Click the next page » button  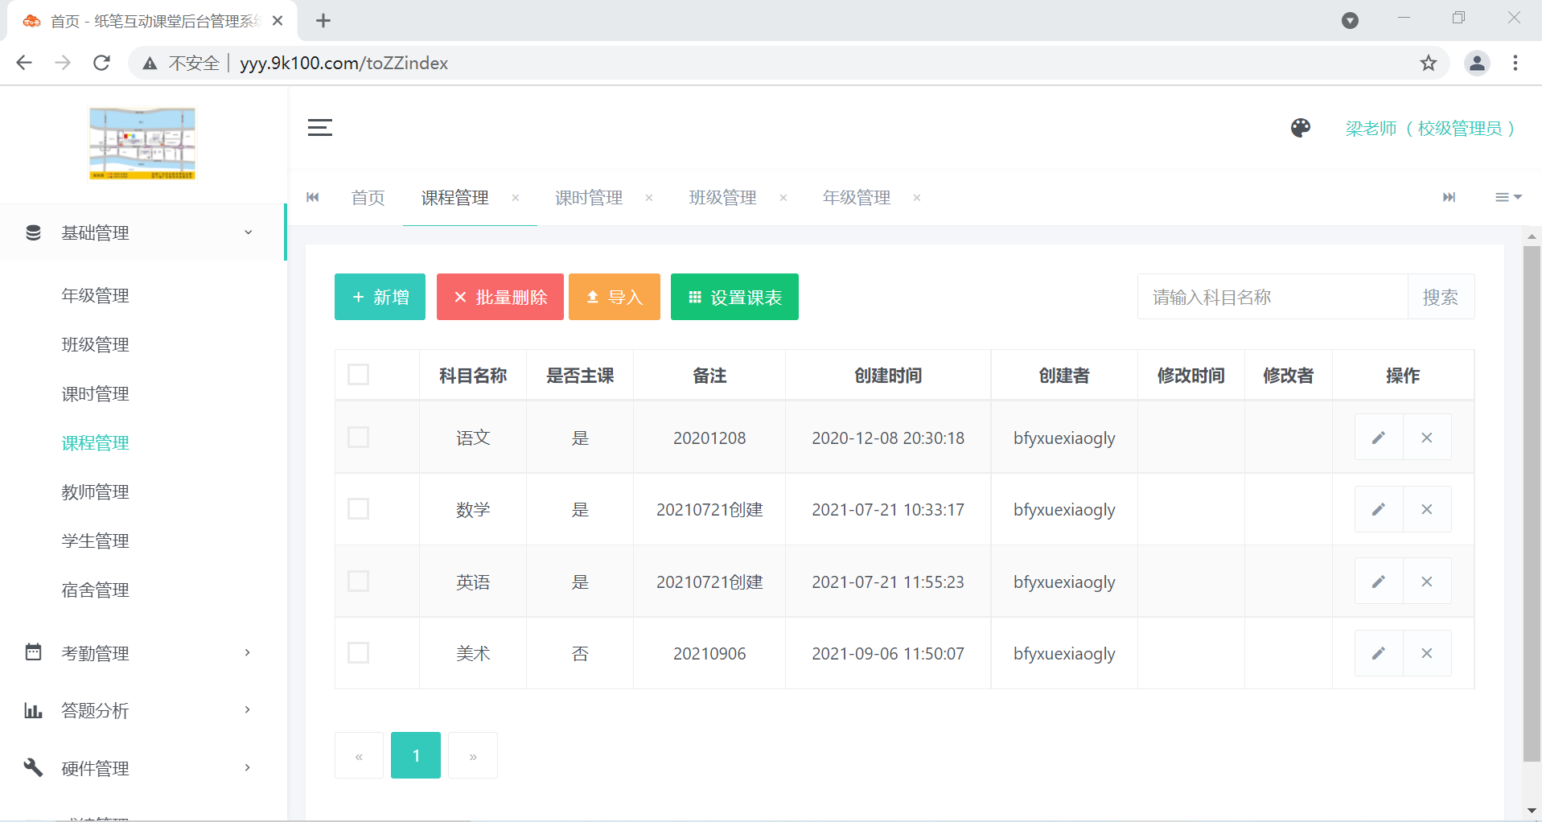[473, 755]
